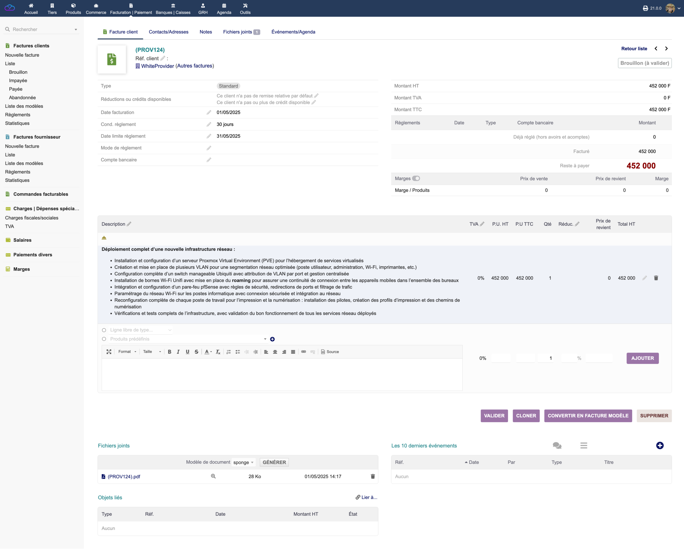Go to next invoice arrow
The width and height of the screenshot is (684, 549).
[x=667, y=49]
